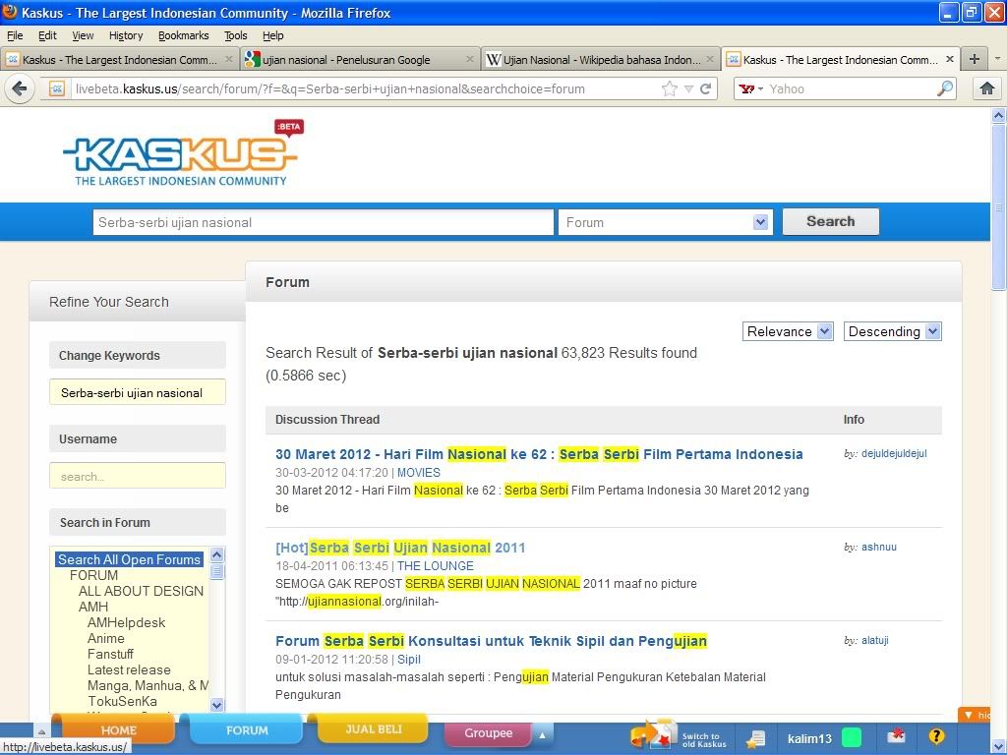The image size is (1007, 755).
Task: Open the tab list dropdown arrow
Action: click(997, 59)
